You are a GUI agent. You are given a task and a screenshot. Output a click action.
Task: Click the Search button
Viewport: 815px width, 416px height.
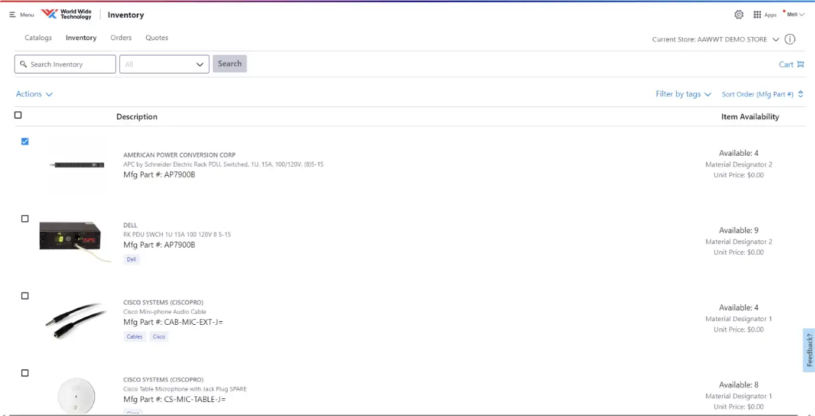click(230, 64)
